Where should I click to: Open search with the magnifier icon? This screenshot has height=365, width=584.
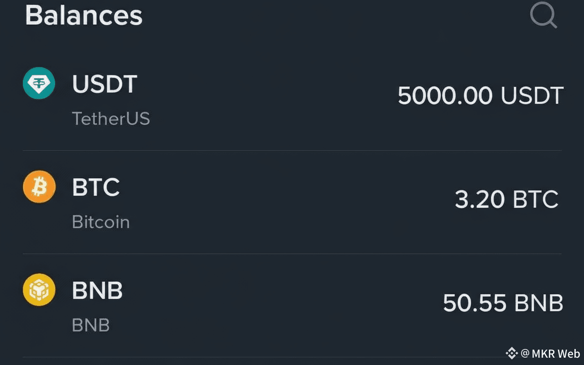(x=543, y=16)
